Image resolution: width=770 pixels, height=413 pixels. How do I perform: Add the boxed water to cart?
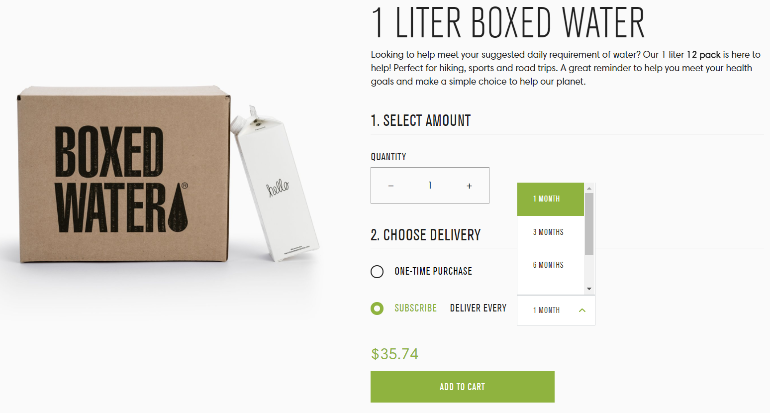[x=463, y=387]
